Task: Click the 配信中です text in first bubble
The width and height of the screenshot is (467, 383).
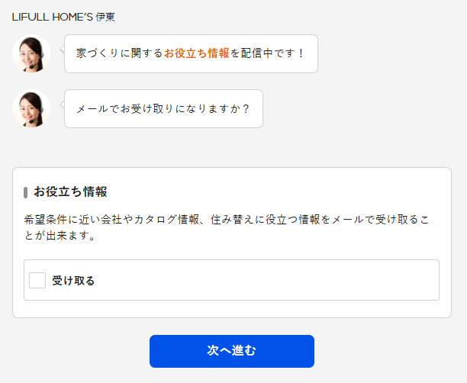Action: tap(267, 53)
